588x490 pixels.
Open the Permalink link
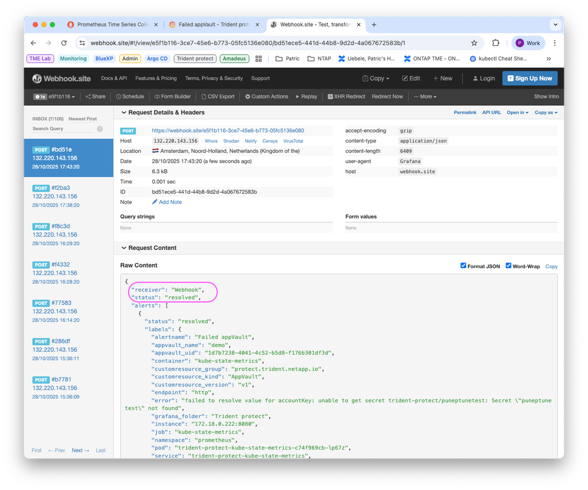point(465,112)
